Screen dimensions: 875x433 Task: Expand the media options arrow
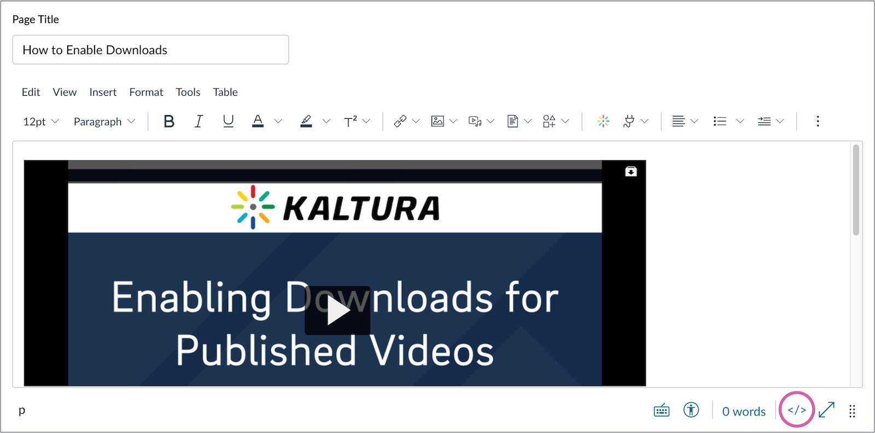pos(491,121)
